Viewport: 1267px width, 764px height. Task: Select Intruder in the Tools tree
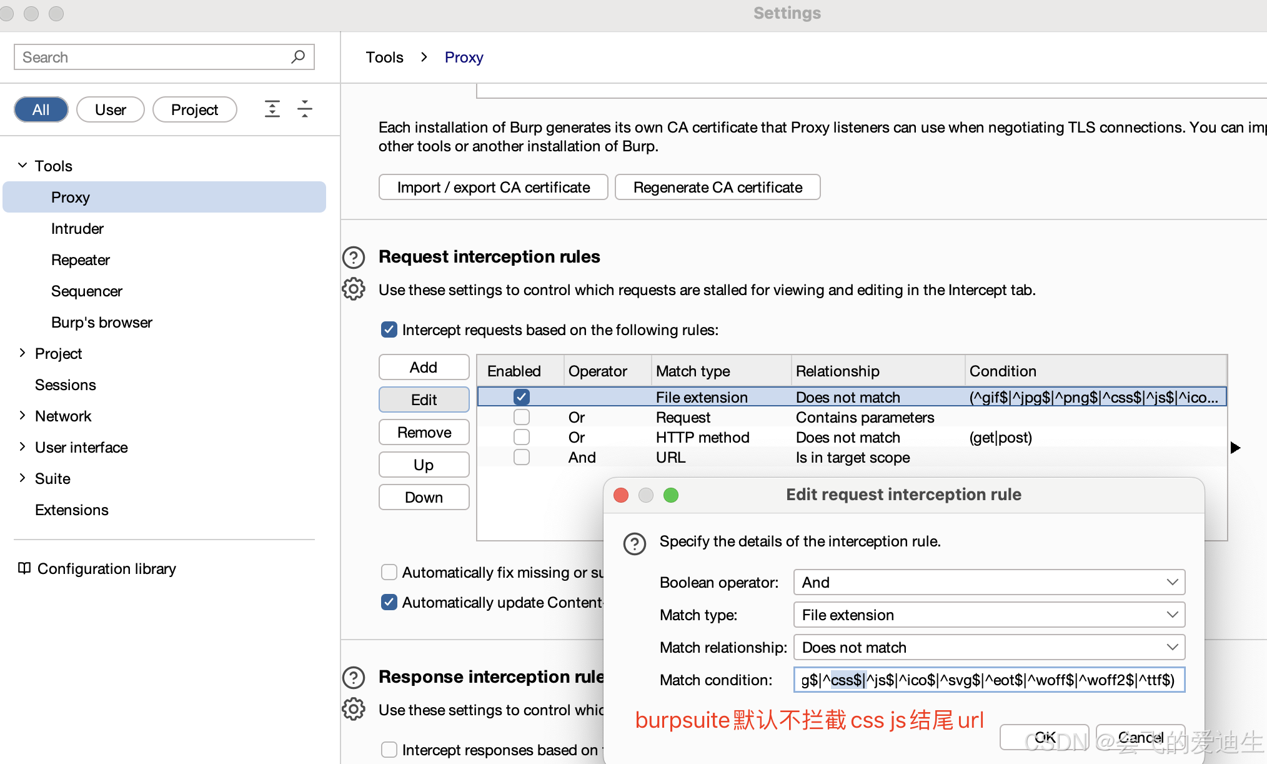77,228
